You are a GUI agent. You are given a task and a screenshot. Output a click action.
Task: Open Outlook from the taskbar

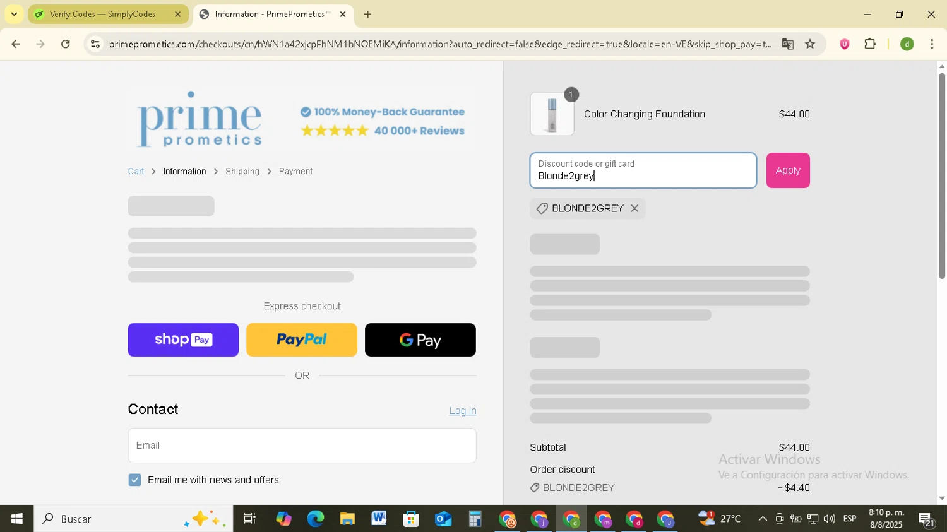pos(443,519)
